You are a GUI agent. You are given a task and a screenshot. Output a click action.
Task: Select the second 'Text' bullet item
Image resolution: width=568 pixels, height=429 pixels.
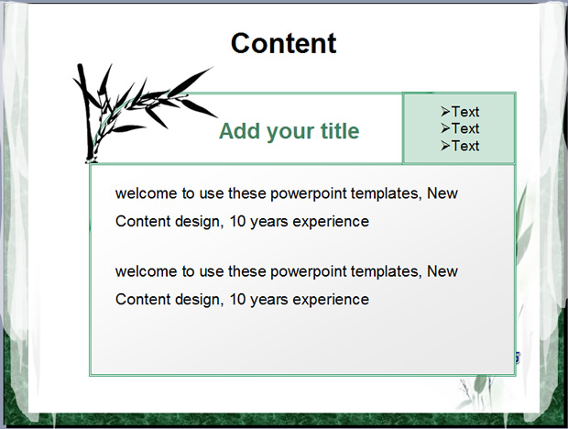(460, 128)
